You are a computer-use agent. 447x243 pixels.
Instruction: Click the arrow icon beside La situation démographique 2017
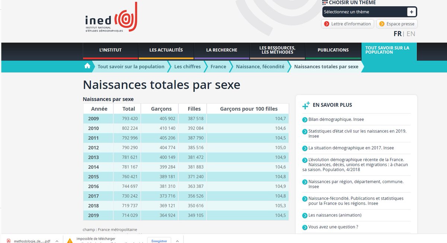[305, 148]
